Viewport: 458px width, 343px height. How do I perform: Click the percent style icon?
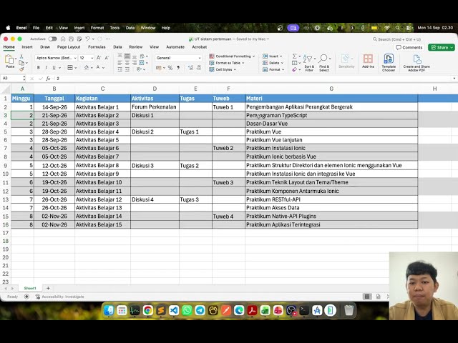pos(170,68)
